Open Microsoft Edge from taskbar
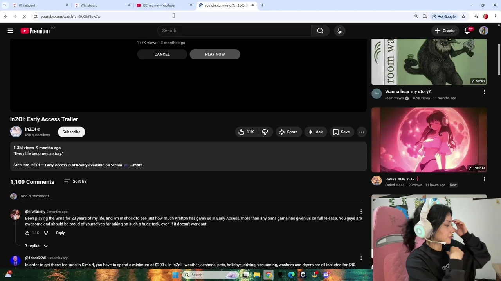501x281 pixels. (292, 275)
